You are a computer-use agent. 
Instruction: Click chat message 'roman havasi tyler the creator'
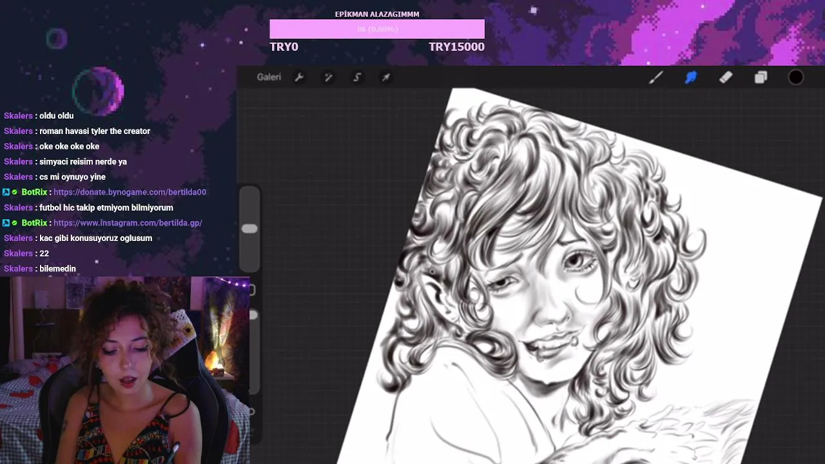pos(95,131)
